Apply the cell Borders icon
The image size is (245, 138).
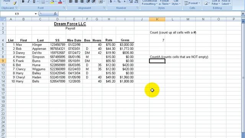(x=43, y=2)
